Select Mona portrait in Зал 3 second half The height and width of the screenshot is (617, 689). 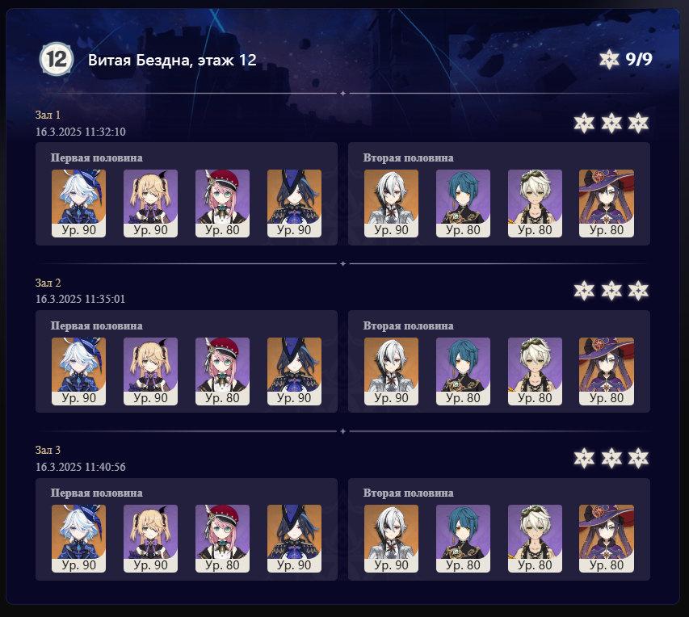[x=607, y=539]
